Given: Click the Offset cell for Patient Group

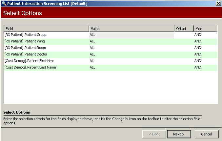Looking at the screenshot, I should click(184, 35).
